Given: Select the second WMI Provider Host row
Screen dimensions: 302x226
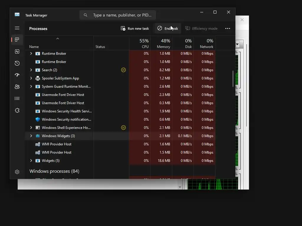Looking at the screenshot, I should [x=120, y=152].
